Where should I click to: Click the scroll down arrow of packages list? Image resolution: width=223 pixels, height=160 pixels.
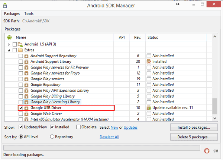(x=215, y=118)
